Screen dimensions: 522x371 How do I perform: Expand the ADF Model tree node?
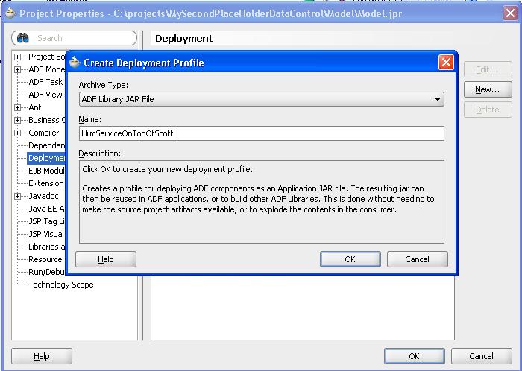click(x=17, y=69)
